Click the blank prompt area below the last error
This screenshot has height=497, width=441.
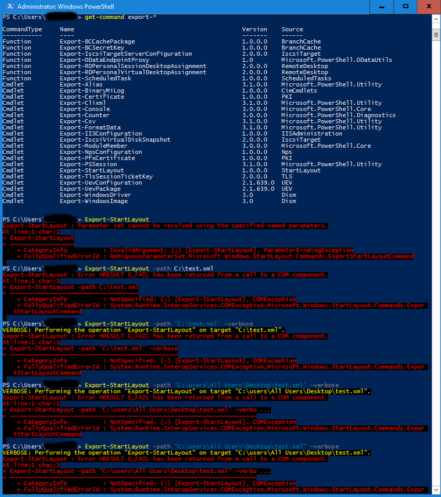coord(220,495)
